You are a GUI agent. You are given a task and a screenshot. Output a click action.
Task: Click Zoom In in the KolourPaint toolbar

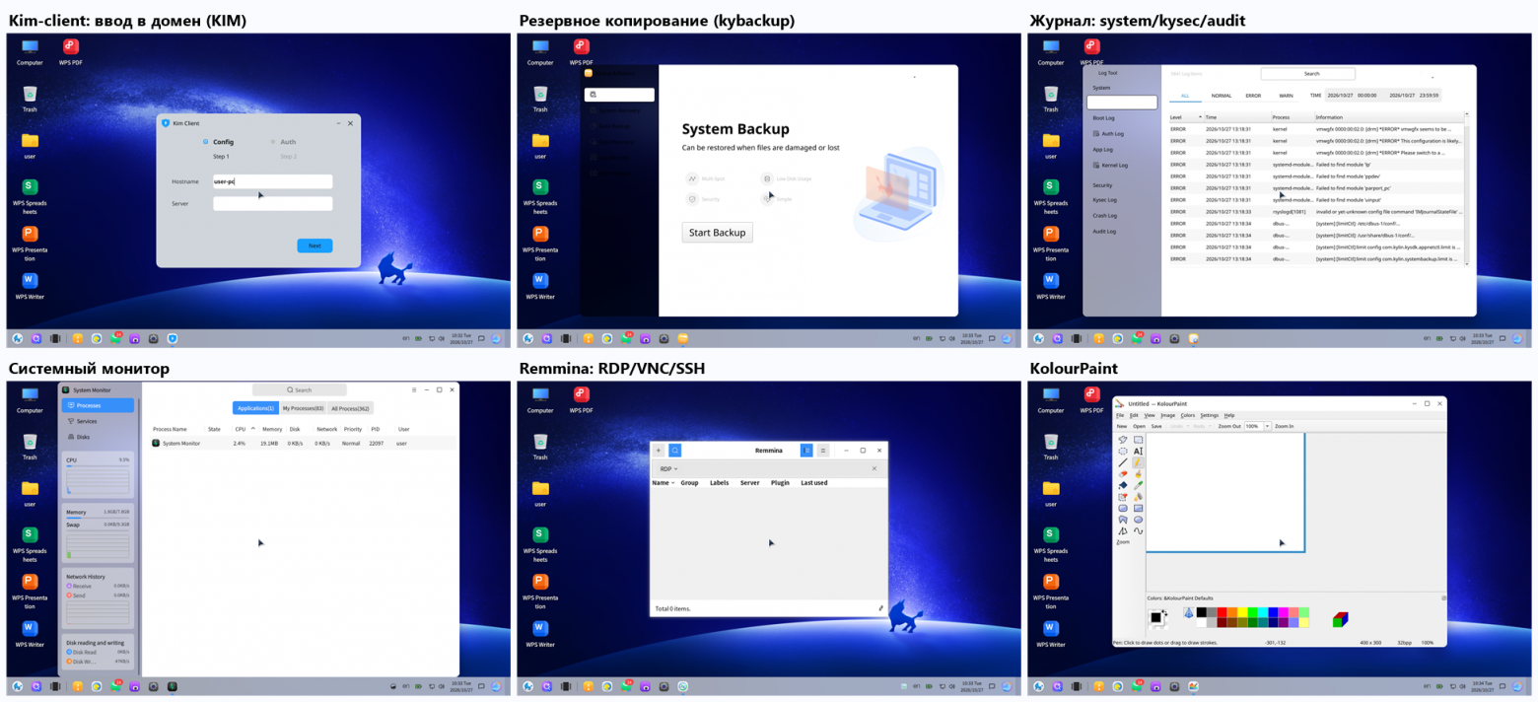click(x=1285, y=426)
